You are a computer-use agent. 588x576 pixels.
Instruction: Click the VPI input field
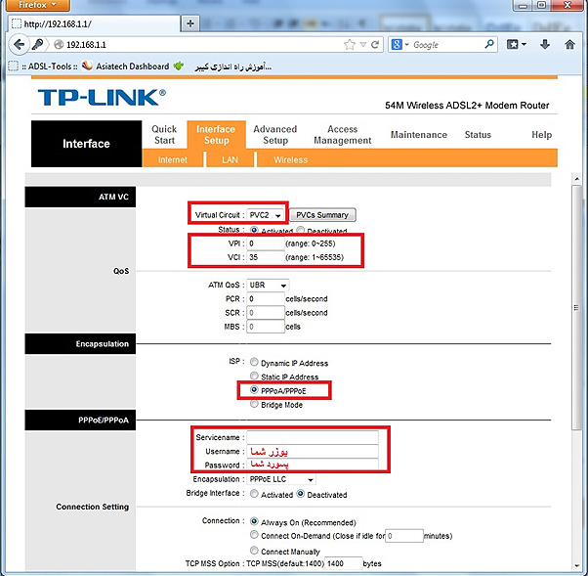(x=266, y=244)
